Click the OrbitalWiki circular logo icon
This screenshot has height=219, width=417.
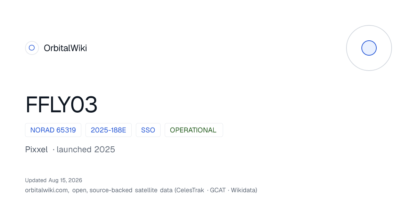[32, 48]
